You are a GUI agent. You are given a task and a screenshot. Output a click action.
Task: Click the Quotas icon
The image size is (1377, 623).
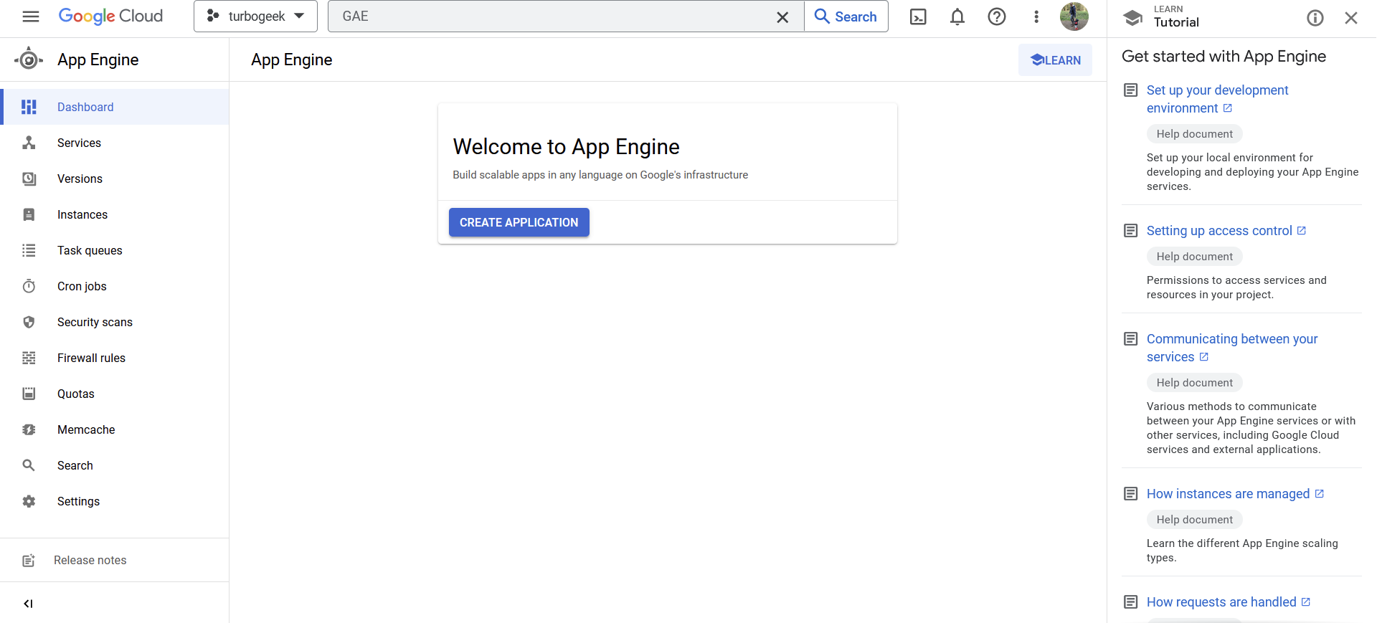[29, 394]
